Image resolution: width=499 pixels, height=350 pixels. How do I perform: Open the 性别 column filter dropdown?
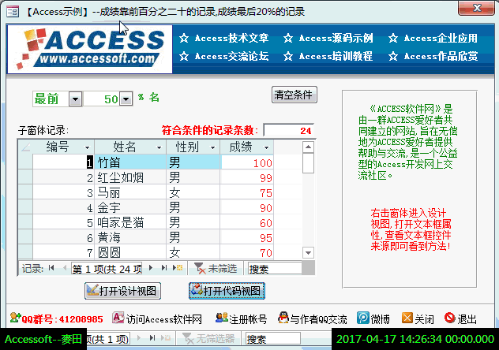[212, 147]
